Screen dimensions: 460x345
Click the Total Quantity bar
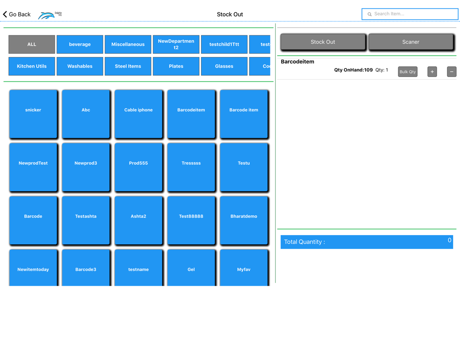pos(367,242)
